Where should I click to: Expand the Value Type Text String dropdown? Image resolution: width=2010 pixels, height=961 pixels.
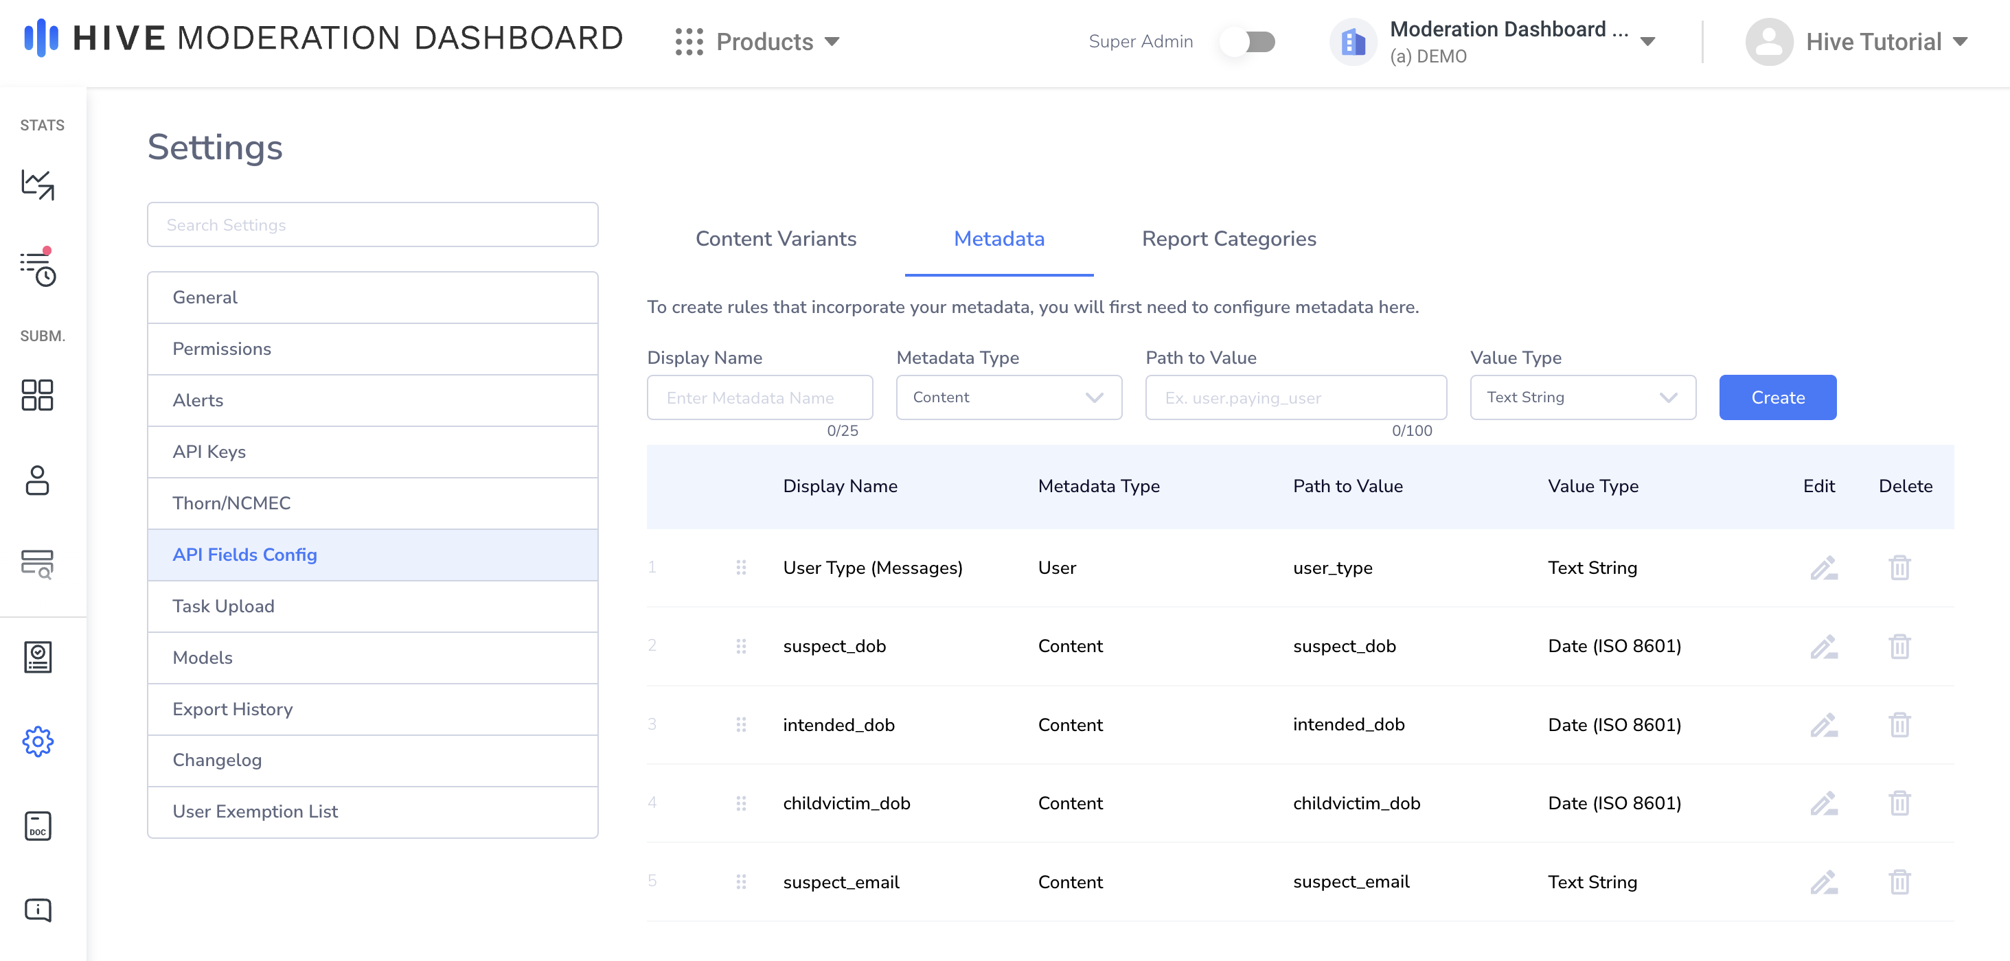pyautogui.click(x=1582, y=398)
